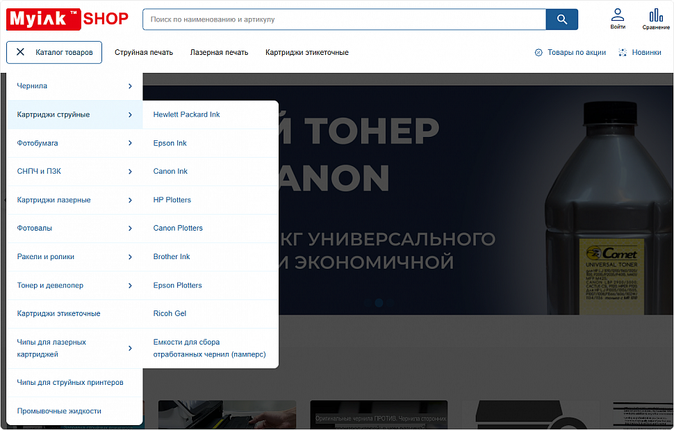Select the Ricoh Gel subcategory
Screen dimensions: 674x430
(x=170, y=314)
